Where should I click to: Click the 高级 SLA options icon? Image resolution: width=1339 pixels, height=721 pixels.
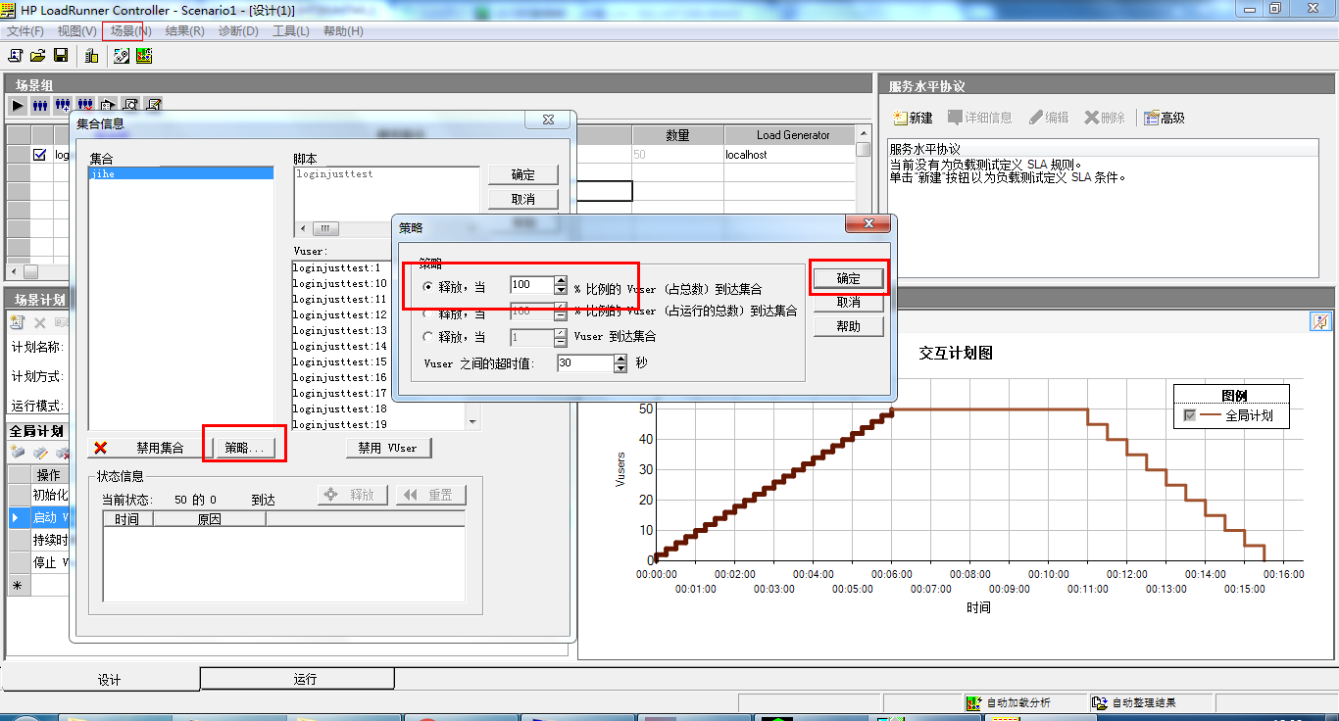point(1151,118)
